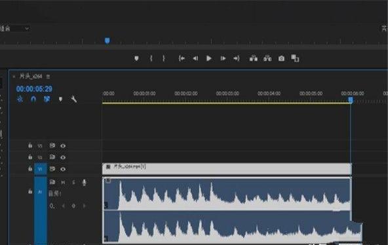Close the 片头_x264 sequence tab
This screenshot has height=245, width=388.
14,77
